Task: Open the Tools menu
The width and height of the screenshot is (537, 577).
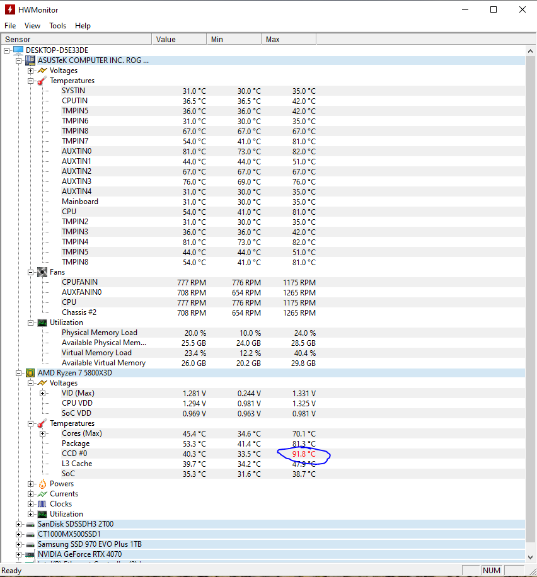Action: 57,26
